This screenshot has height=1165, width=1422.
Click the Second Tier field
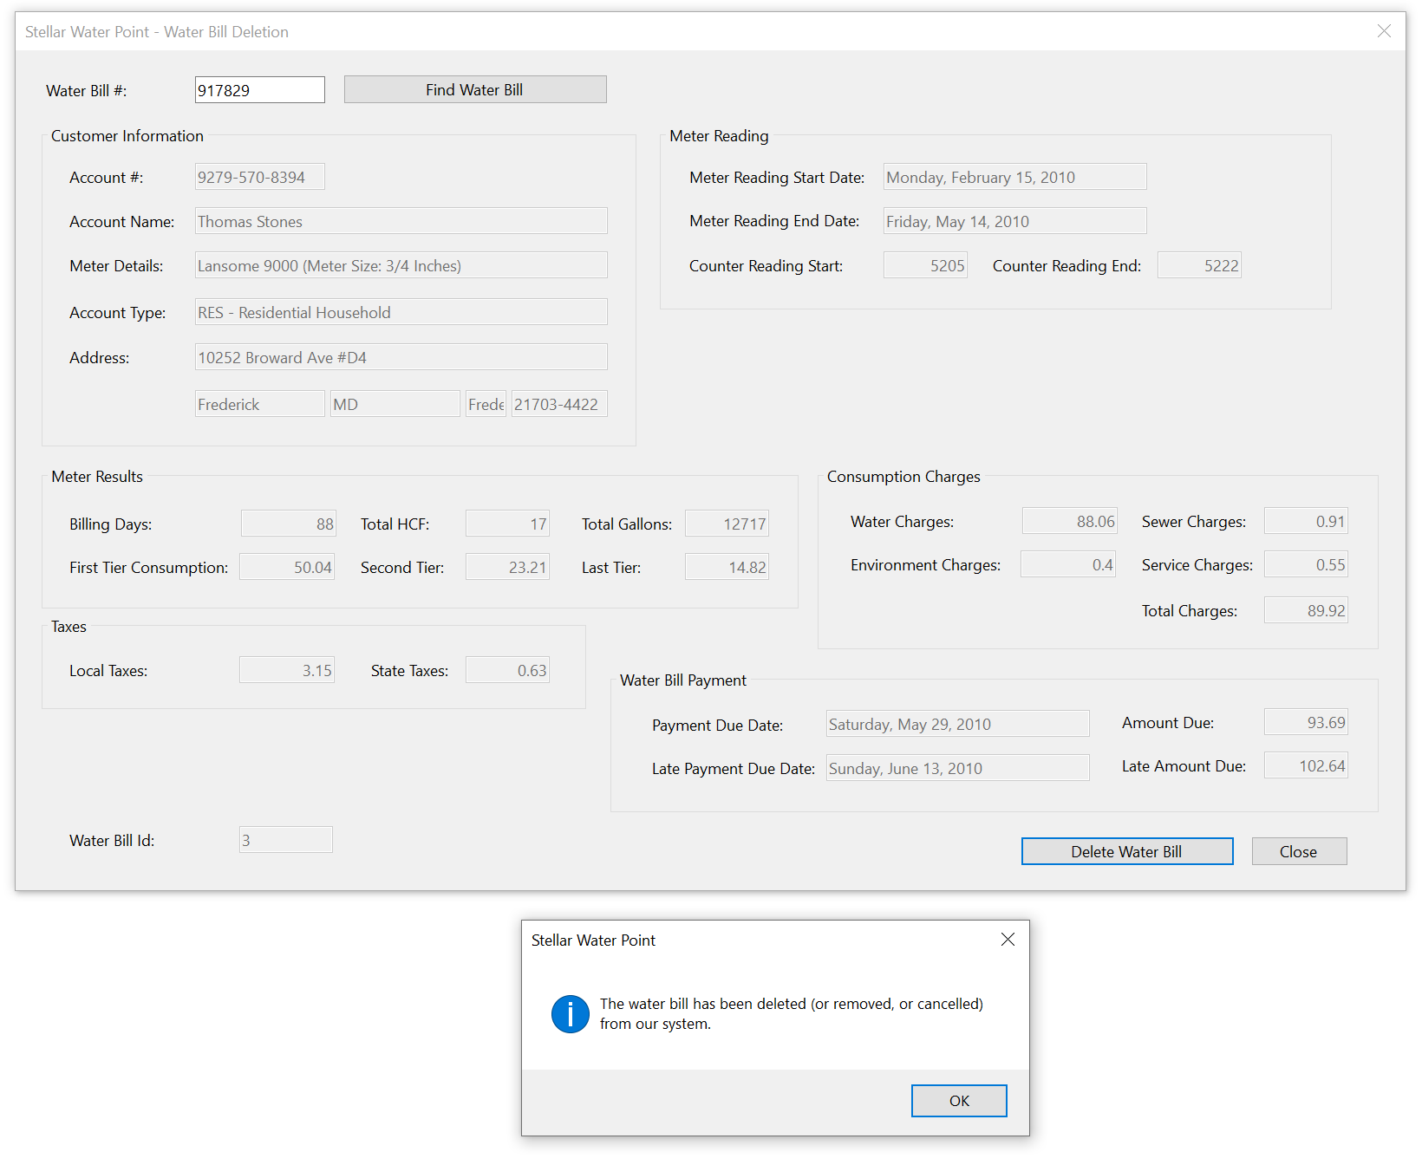(x=507, y=567)
